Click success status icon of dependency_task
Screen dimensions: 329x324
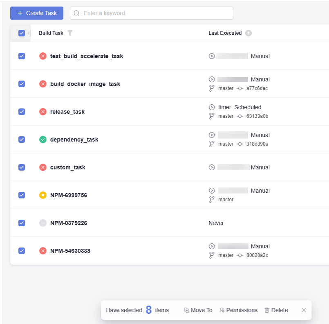point(43,139)
